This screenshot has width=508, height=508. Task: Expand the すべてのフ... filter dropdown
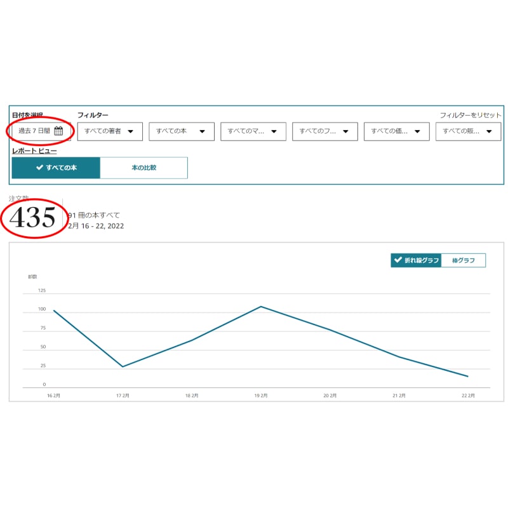click(325, 131)
